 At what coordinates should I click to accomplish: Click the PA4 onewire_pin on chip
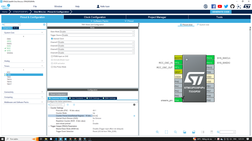coord(178,100)
